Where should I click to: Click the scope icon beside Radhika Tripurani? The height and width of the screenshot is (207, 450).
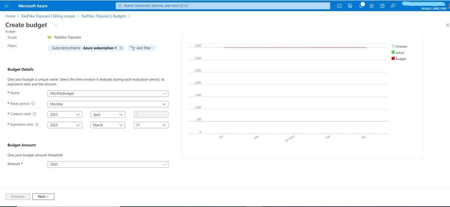(50, 37)
